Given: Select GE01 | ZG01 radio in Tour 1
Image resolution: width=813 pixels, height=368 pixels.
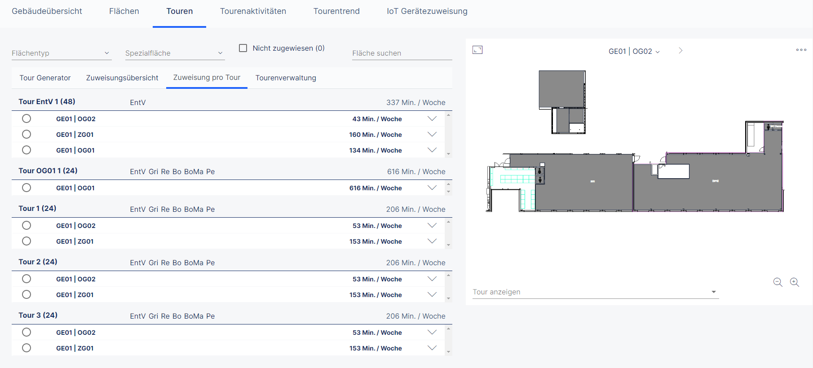Looking at the screenshot, I should tap(27, 241).
